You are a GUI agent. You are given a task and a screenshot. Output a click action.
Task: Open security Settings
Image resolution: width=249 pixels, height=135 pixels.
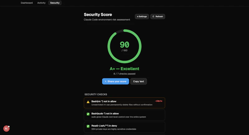coord(142,16)
